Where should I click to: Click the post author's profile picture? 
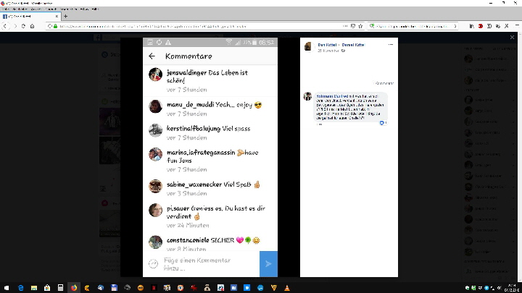click(308, 47)
